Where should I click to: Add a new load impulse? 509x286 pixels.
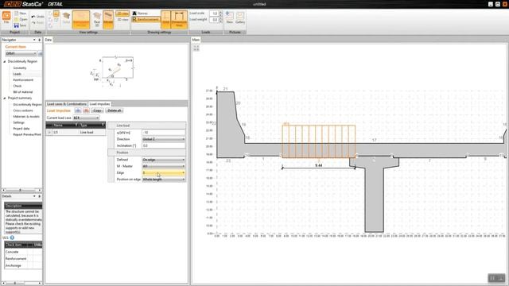(x=78, y=110)
